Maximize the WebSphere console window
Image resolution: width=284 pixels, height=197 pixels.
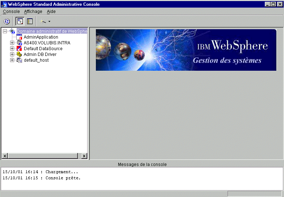tap(274, 4)
